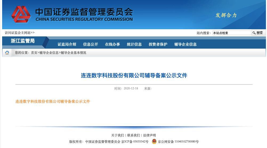Open the orange 连连数字科技 attachment link
This screenshot has height=148, width=267.
pyautogui.click(x=52, y=101)
